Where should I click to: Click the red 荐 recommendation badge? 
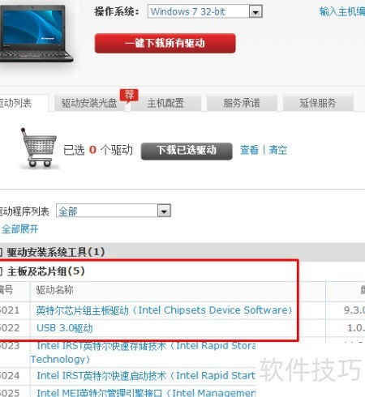(x=129, y=96)
